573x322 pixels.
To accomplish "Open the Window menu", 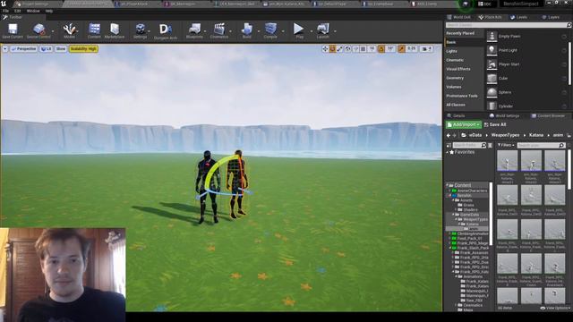I will point(33,11).
